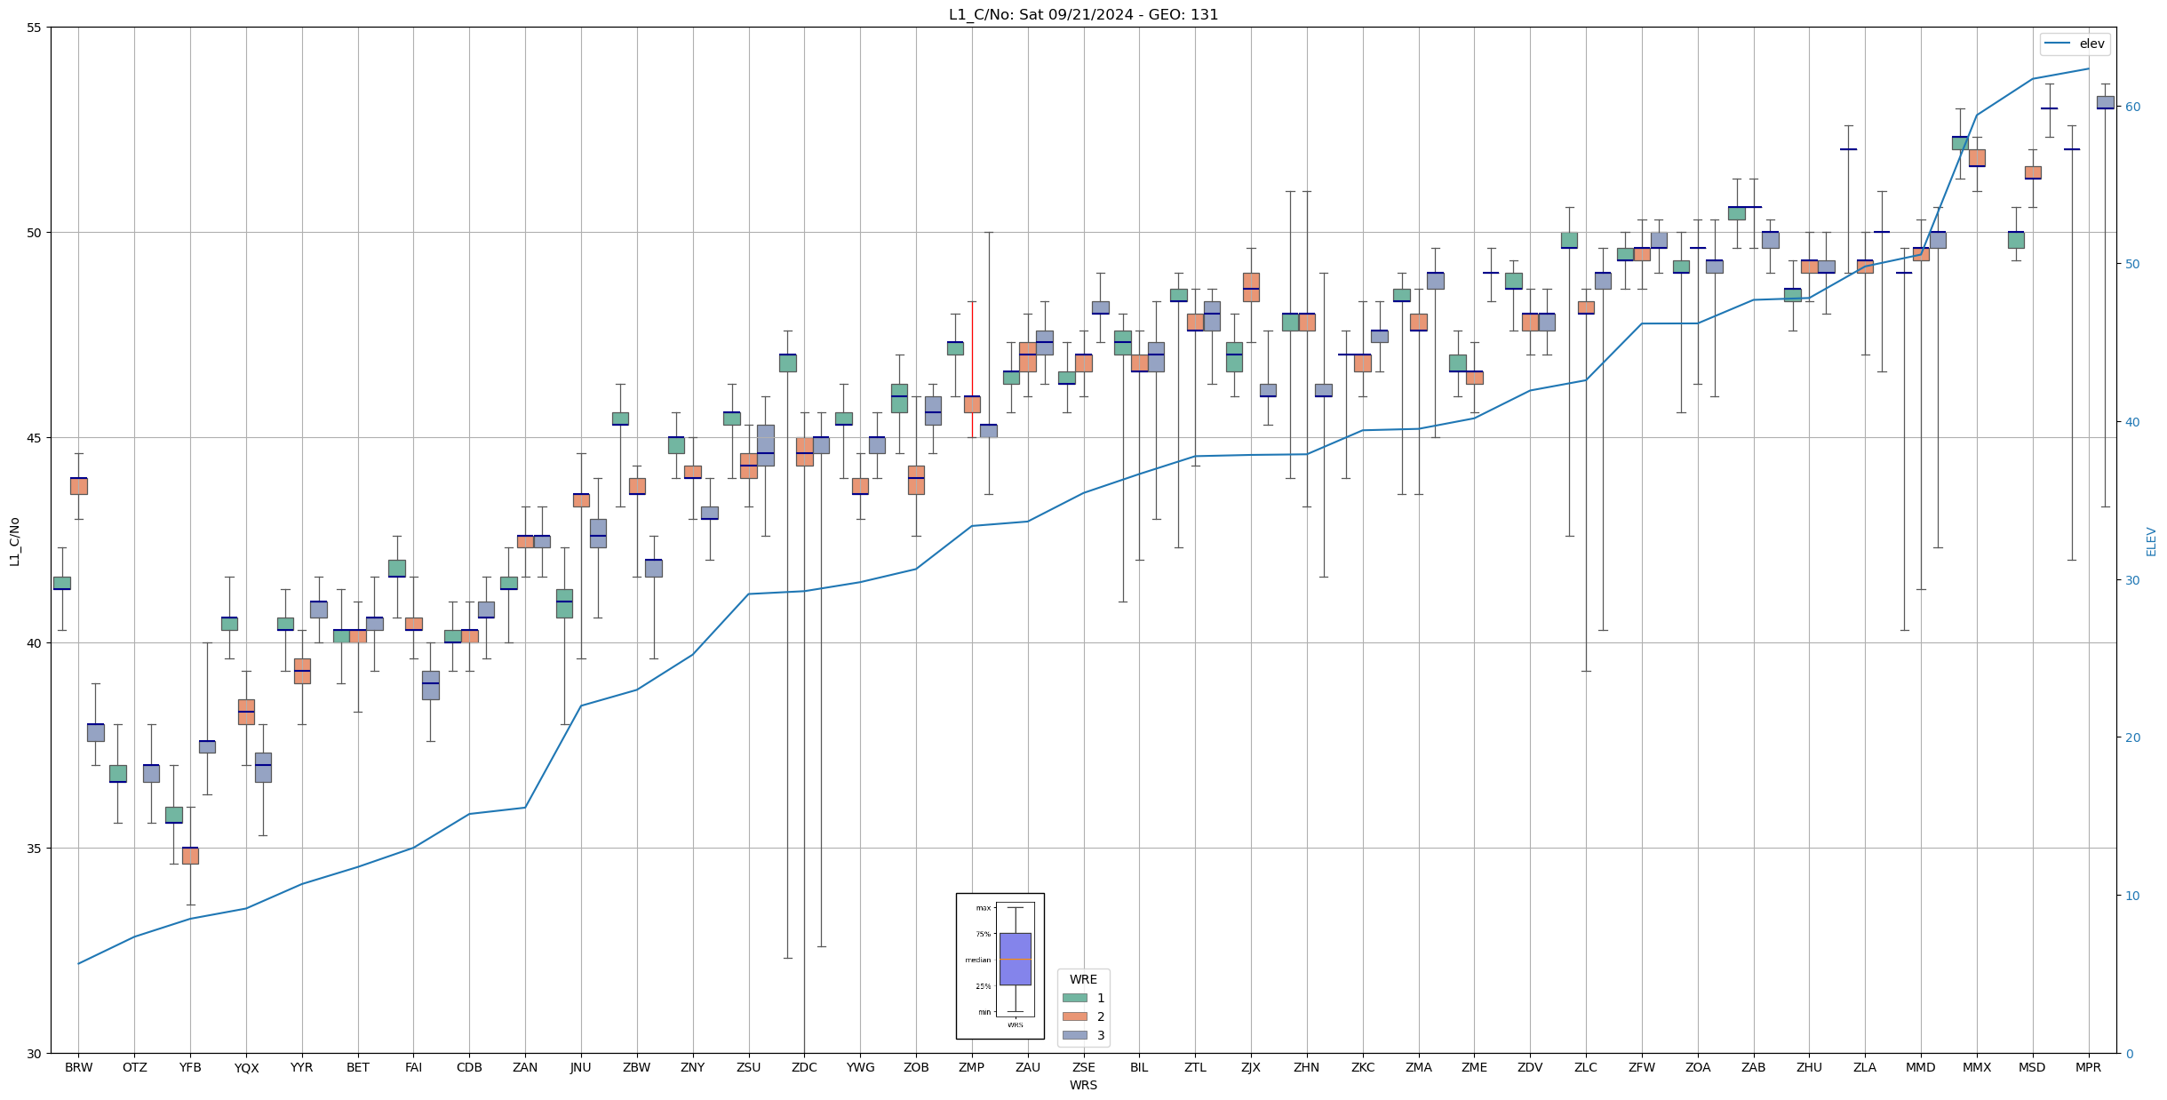Click the 'BRW' station tick label
This screenshot has height=1100, width=2167.
point(78,1067)
